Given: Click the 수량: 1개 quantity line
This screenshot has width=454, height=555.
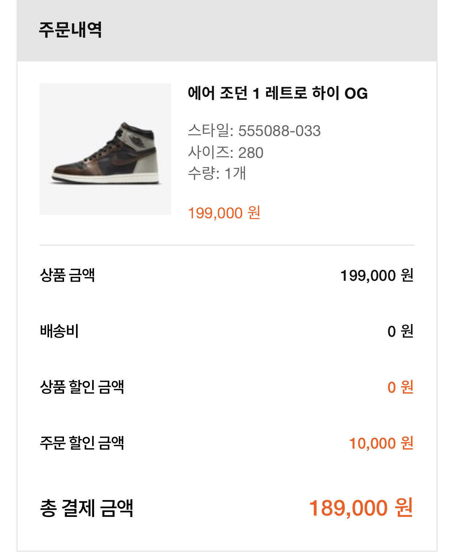Looking at the screenshot, I should pos(217,173).
